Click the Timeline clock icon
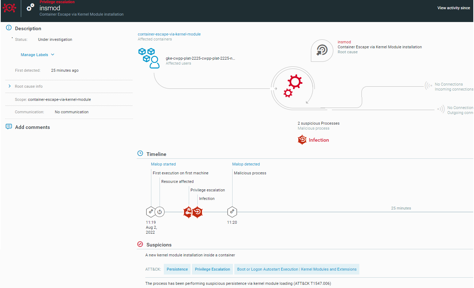Viewport: 474px width, 288px height. pos(140,153)
